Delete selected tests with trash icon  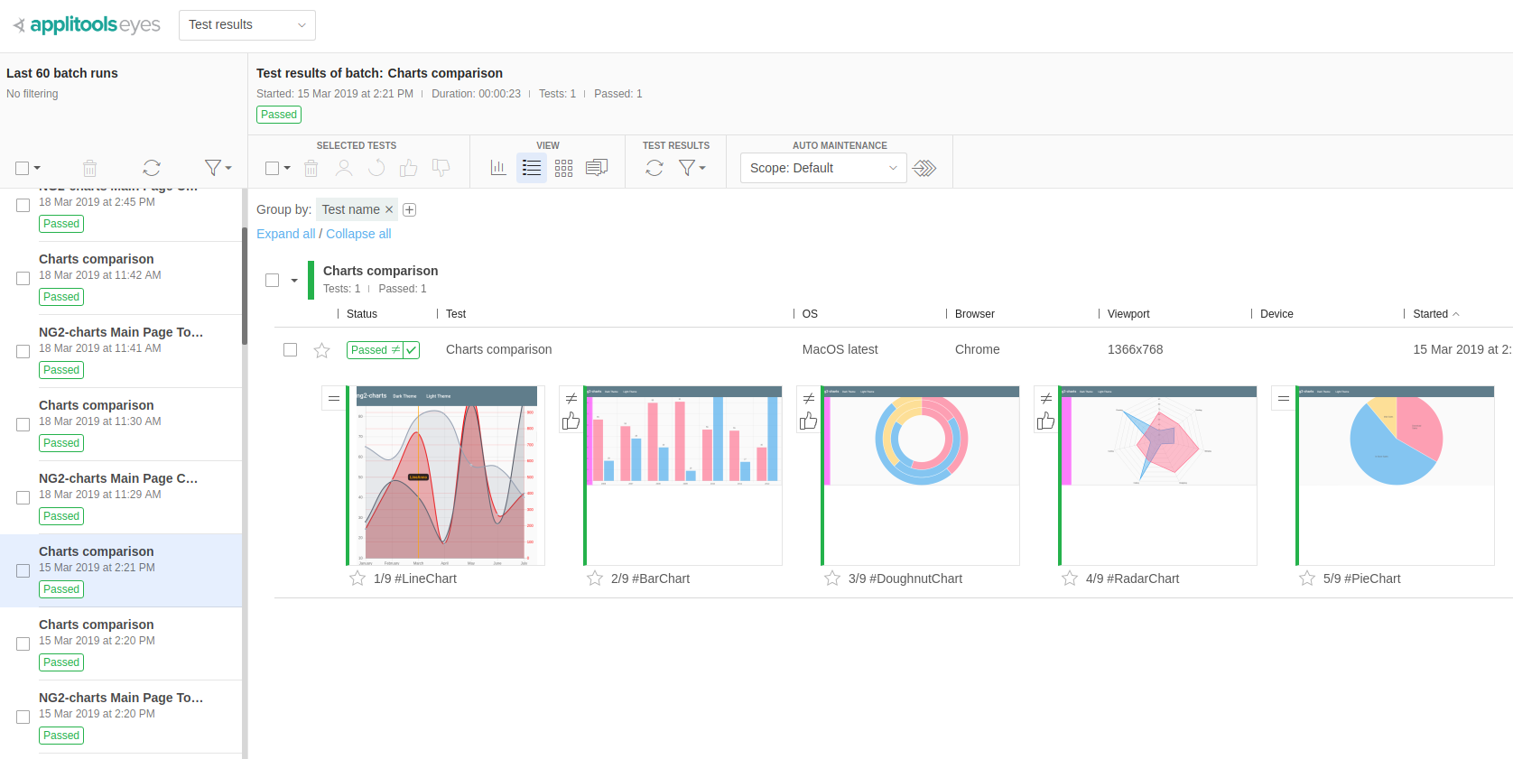point(311,168)
